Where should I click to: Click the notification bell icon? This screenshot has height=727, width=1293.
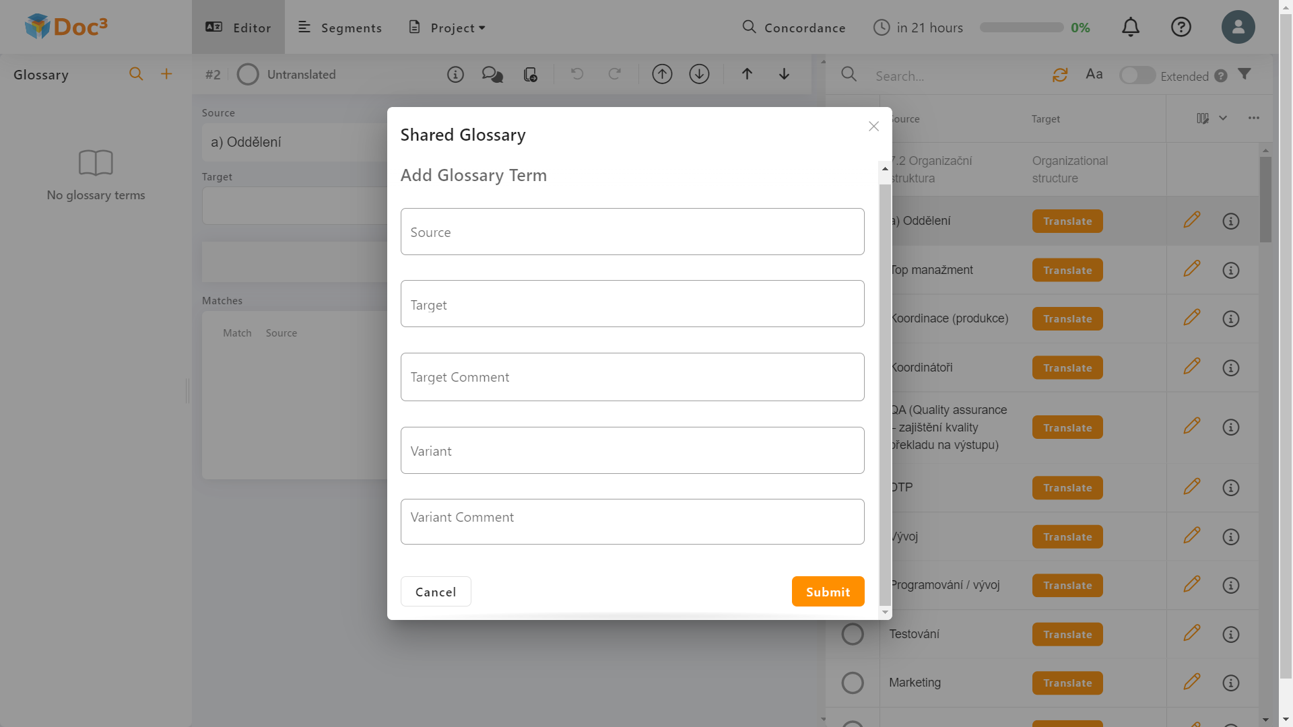(1131, 27)
